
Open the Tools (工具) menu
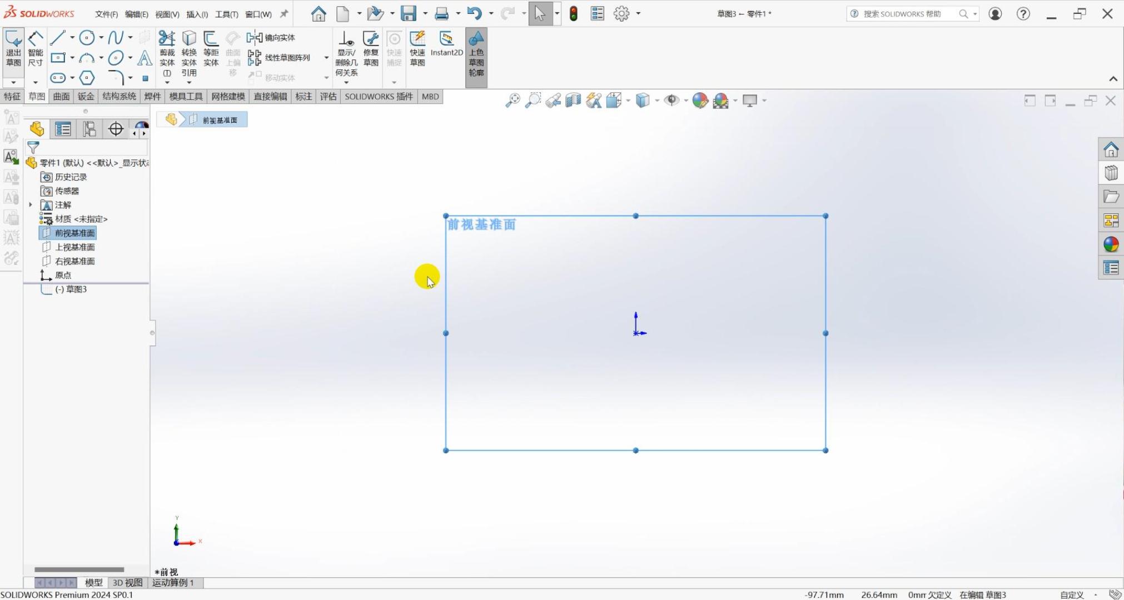click(226, 14)
